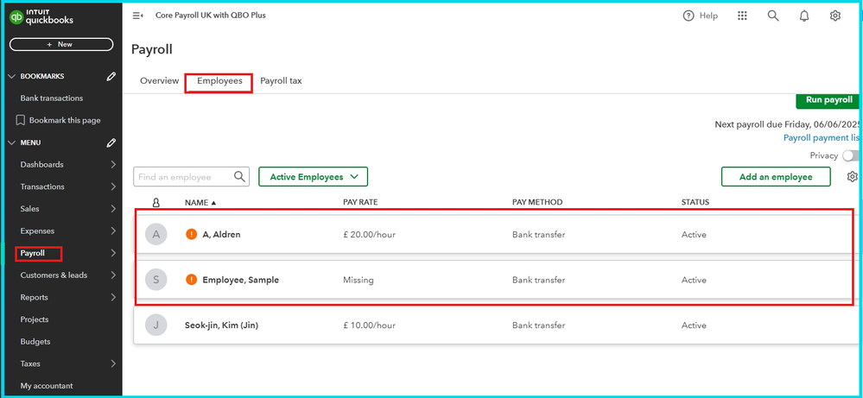Click Bookmark this page
The image size is (863, 398).
click(65, 120)
